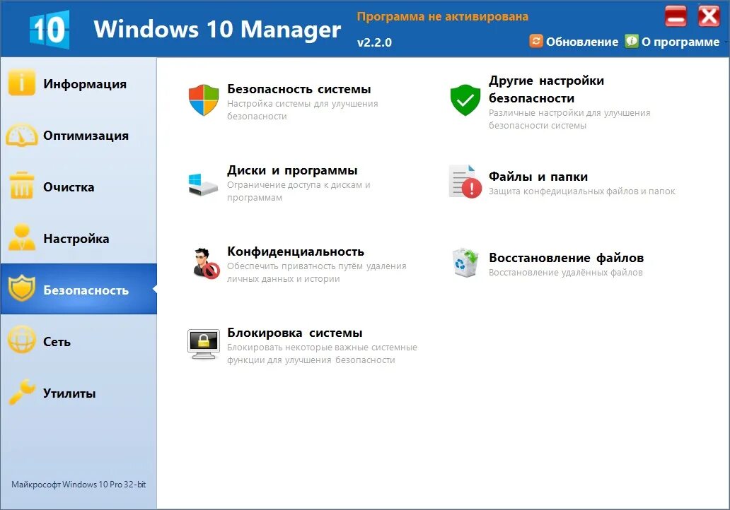Click the green checkmark shield icon
This screenshot has width=730, height=510.
point(465,100)
